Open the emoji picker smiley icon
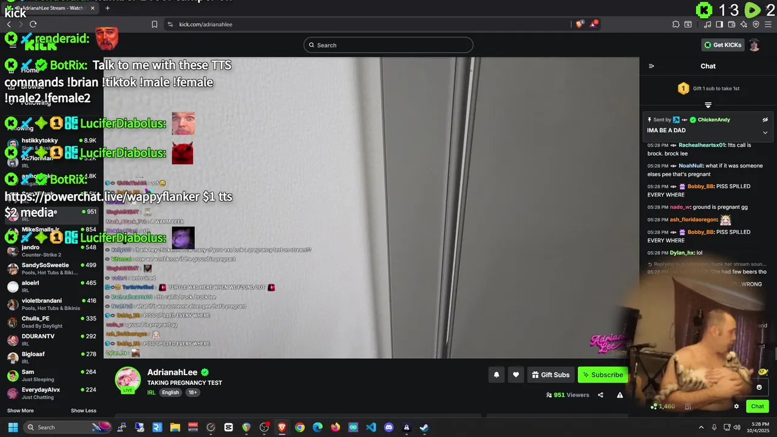Screen dimensions: 777x437 point(759,387)
